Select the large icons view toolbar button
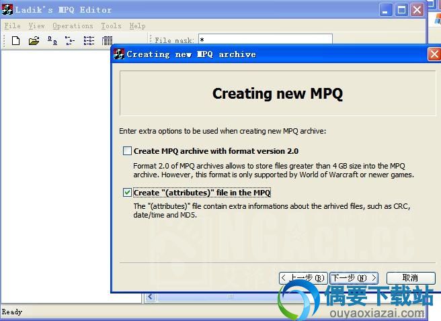 point(52,40)
